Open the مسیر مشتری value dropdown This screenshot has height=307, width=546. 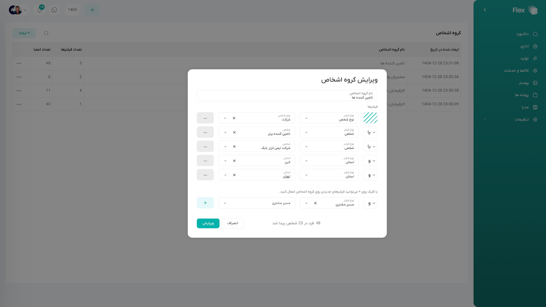coord(257,203)
